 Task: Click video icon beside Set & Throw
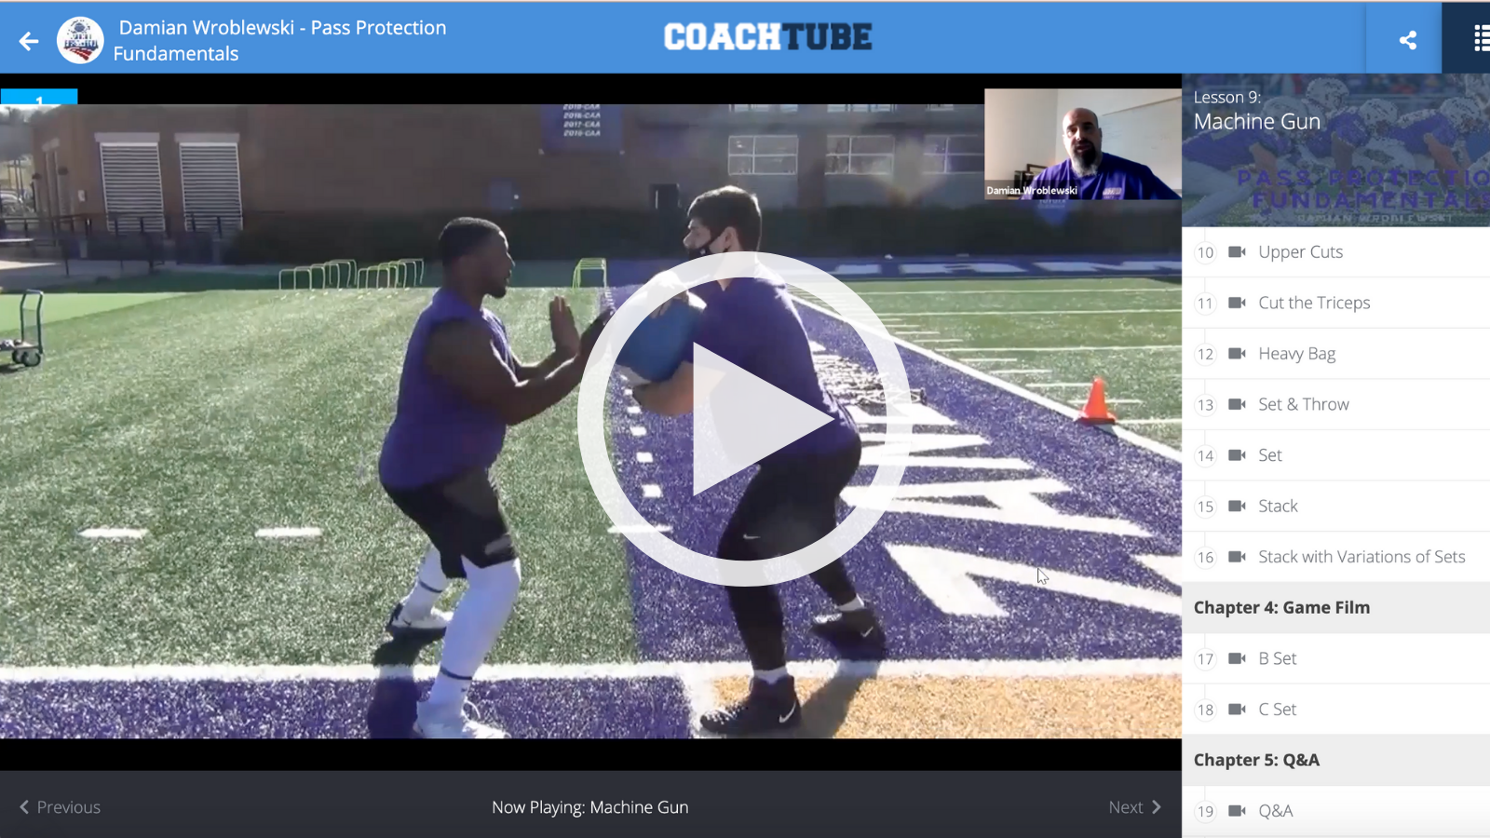click(1237, 404)
